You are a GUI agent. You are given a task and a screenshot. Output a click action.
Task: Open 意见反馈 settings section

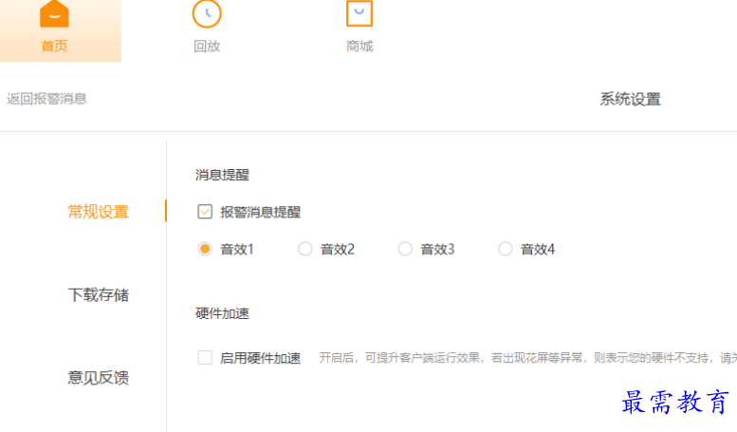click(99, 378)
